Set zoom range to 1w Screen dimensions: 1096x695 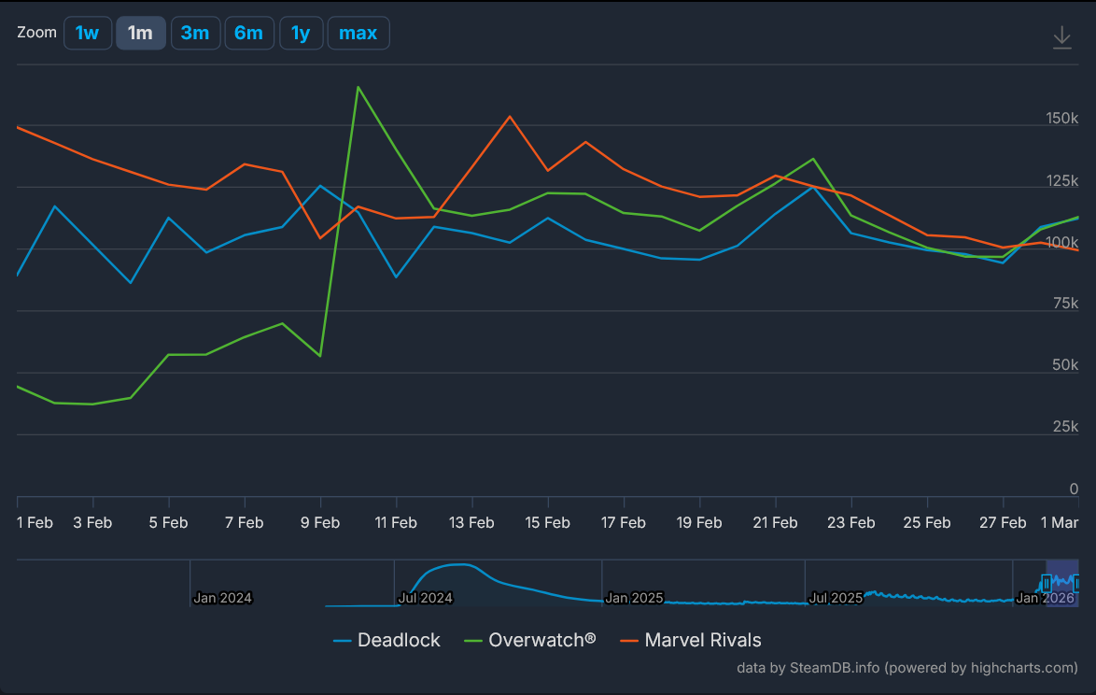88,34
